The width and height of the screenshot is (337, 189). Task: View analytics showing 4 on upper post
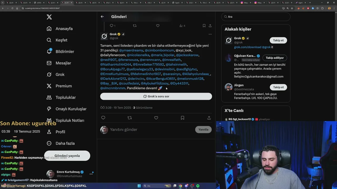[x=182, y=26]
